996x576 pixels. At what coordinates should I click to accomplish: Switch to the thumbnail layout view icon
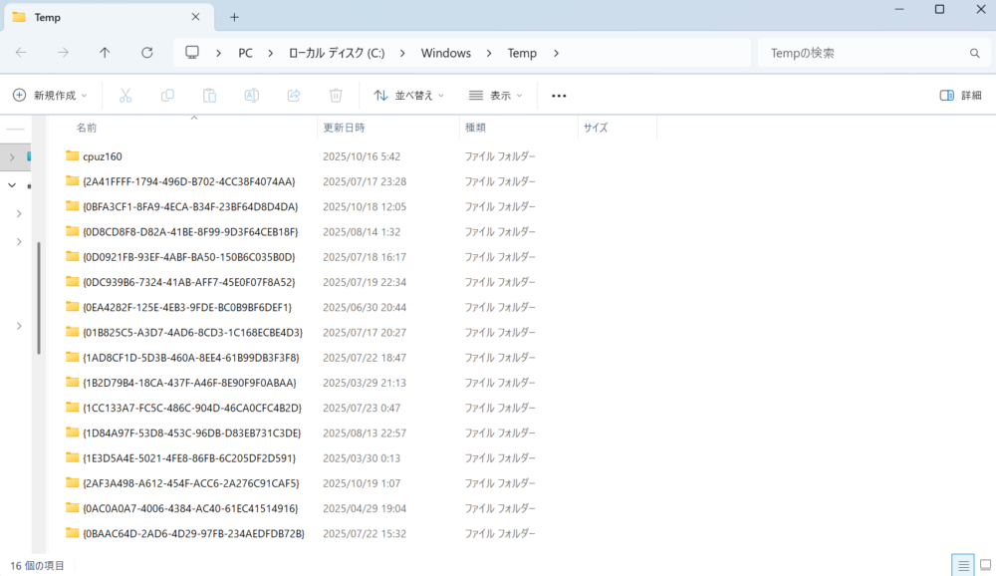pyautogui.click(x=984, y=565)
